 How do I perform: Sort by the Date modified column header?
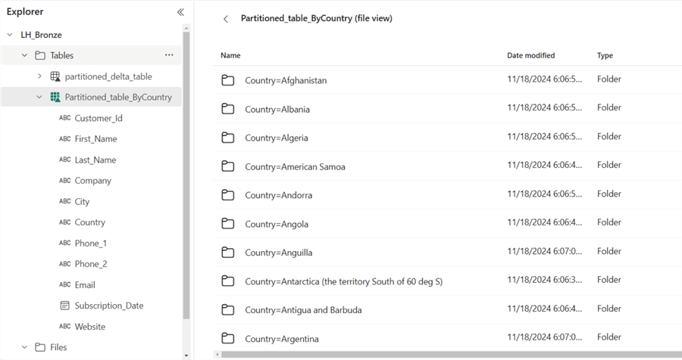coord(530,55)
